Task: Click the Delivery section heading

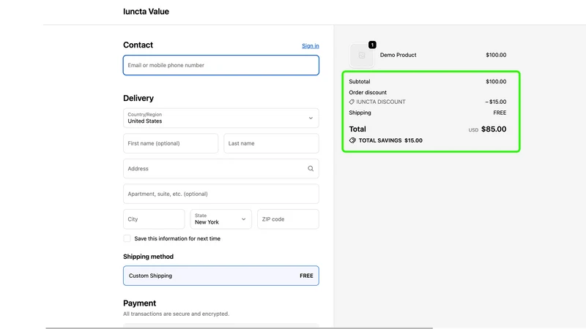Action: 138,98
